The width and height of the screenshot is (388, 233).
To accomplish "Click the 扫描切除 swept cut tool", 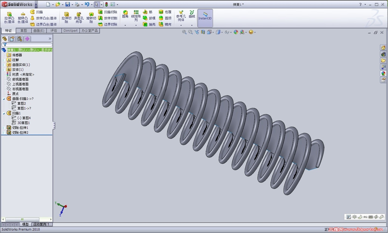I will tap(108, 12).
